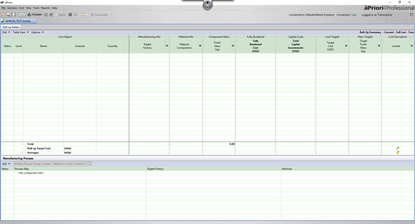
Task: Close the APRIORI_TEST (Initial) tab
Action: (34, 21)
